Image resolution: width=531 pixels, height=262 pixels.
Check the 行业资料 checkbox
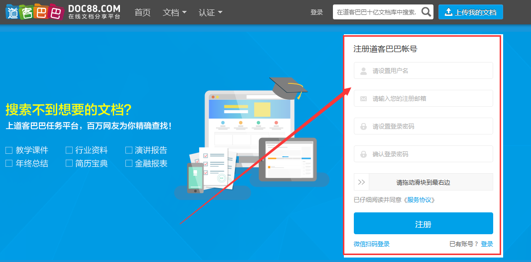[x=69, y=150]
